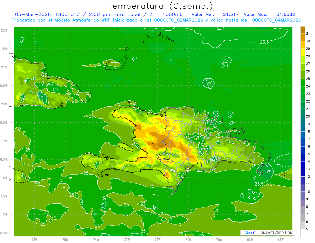Screen dimensions: 315x243
Task: Click the yellow swatch between 28 and 29
Action: coord(303,52)
